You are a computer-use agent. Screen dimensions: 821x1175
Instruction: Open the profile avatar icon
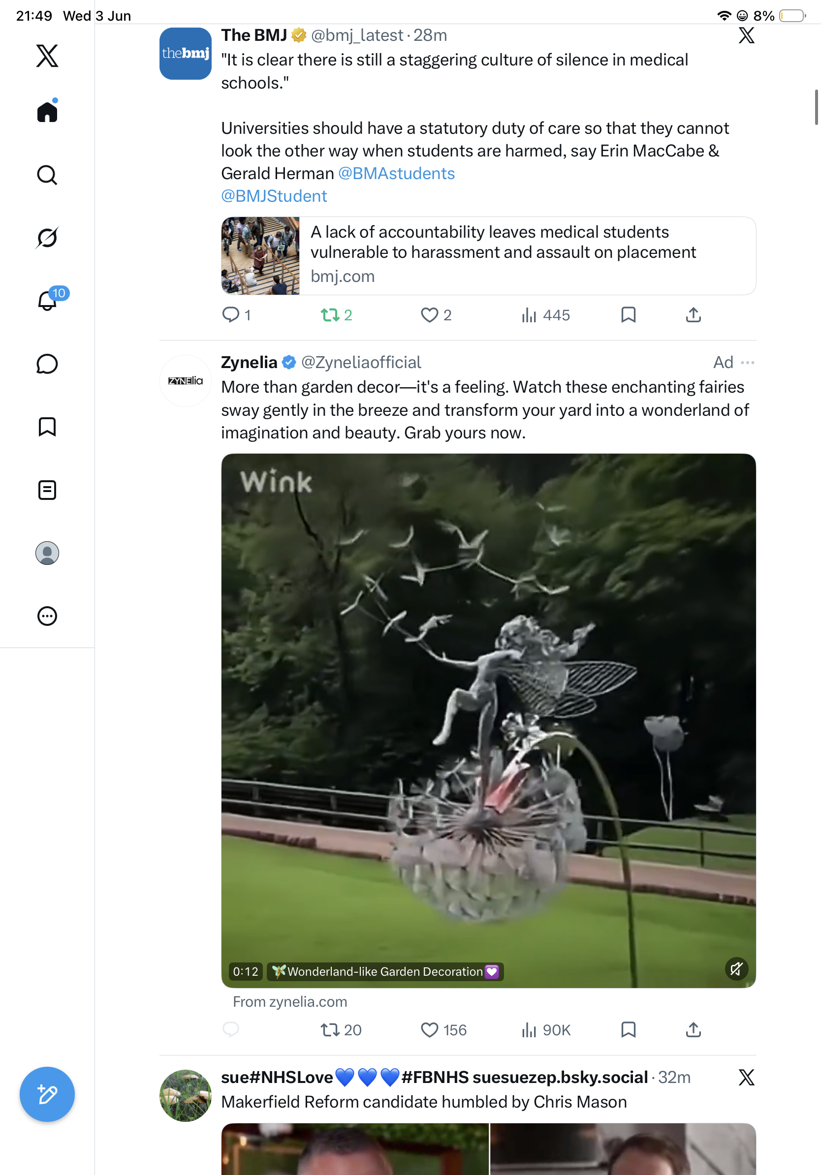pyautogui.click(x=47, y=553)
